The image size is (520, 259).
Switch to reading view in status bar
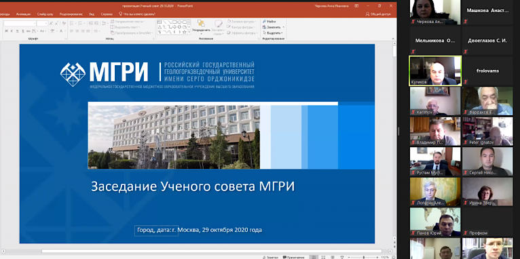[x=333, y=257]
